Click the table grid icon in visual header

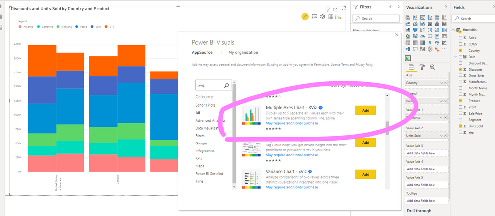point(331,17)
